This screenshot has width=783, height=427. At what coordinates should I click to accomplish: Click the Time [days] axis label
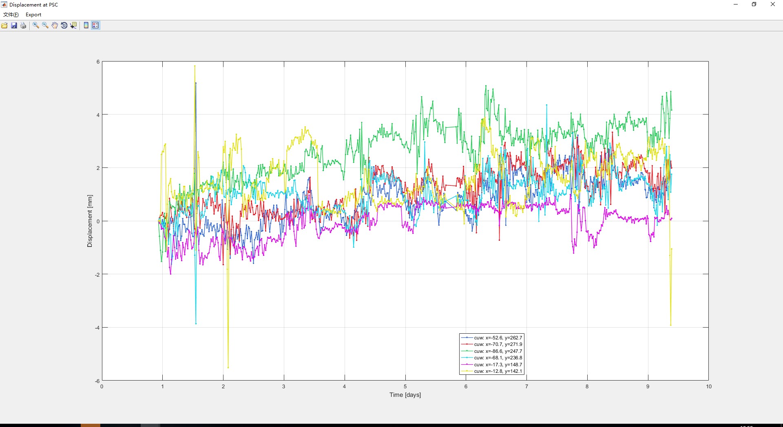(405, 395)
